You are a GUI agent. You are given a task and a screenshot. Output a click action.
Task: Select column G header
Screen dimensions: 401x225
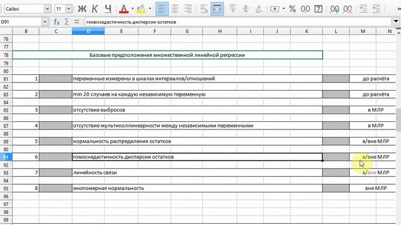[x=187, y=31]
